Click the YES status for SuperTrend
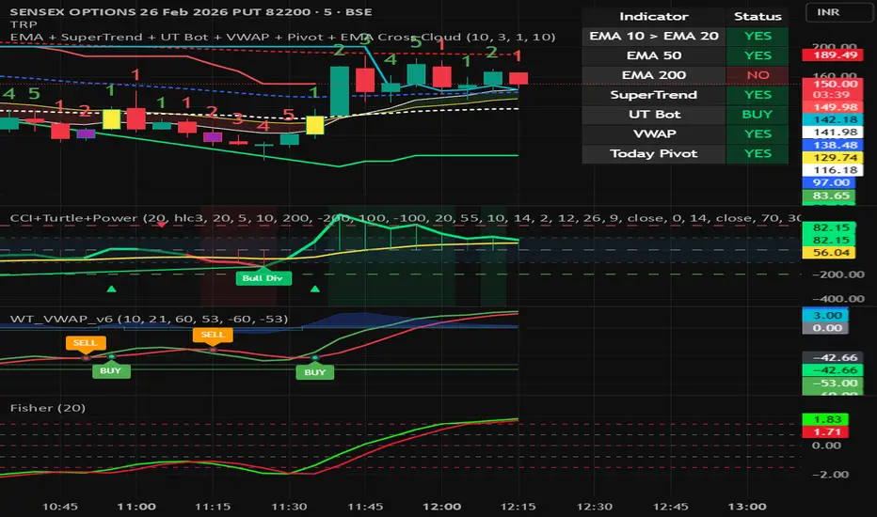877x517 pixels. coord(757,94)
